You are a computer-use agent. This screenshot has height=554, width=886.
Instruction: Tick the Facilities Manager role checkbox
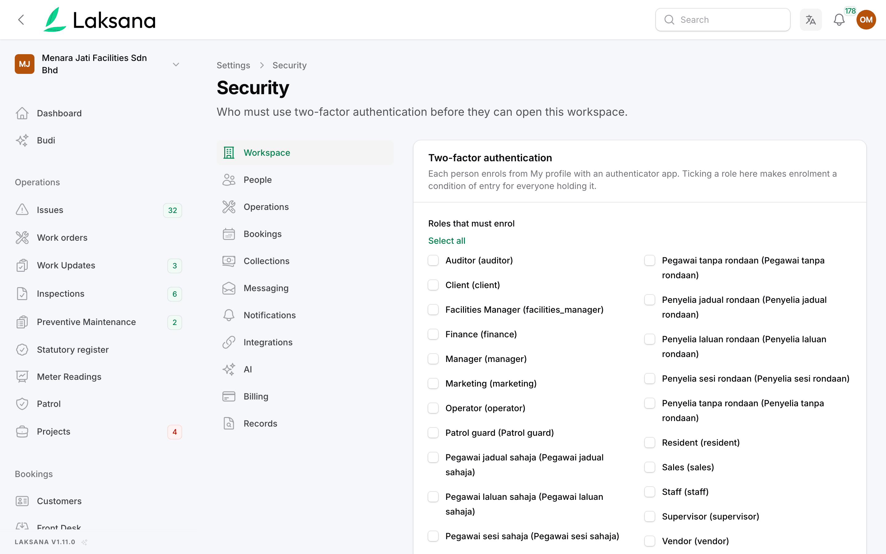click(x=433, y=310)
